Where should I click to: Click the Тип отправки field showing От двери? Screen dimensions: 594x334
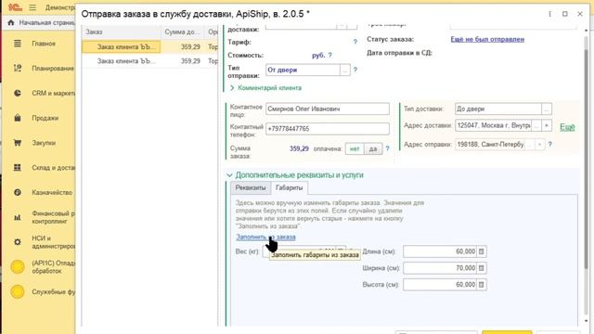[x=303, y=71]
